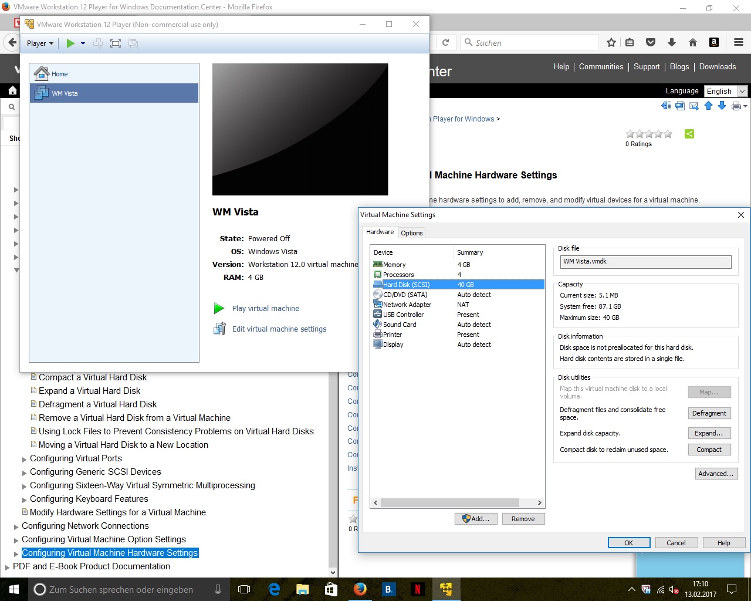Open the Language dropdown showing English
This screenshot has width=751, height=601.
[726, 91]
